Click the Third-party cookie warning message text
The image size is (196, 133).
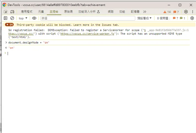pyautogui.click(x=68, y=25)
